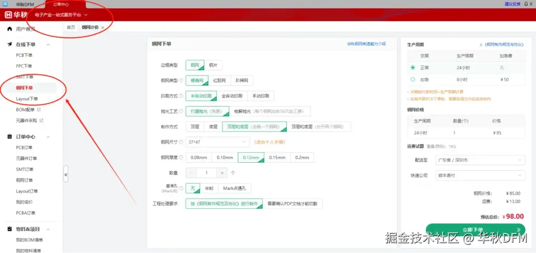The height and width of the screenshot is (253, 536).
Task: Click help icon beside 钢网尺寸
Action: pyautogui.click(x=181, y=142)
